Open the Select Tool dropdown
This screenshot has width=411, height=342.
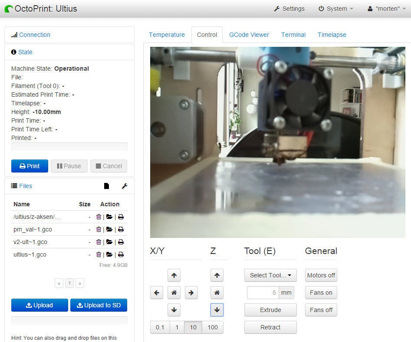(270, 275)
